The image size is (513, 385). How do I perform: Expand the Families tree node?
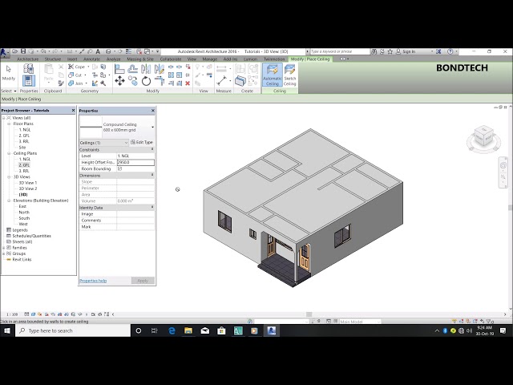click(3, 248)
